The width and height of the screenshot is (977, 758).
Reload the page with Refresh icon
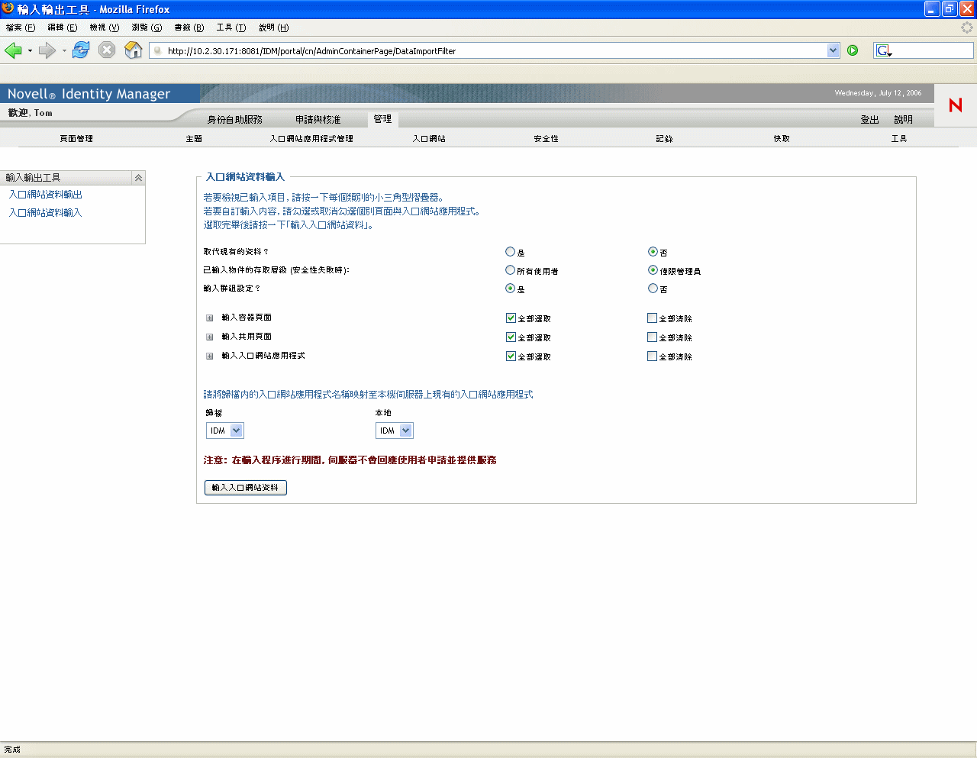81,50
